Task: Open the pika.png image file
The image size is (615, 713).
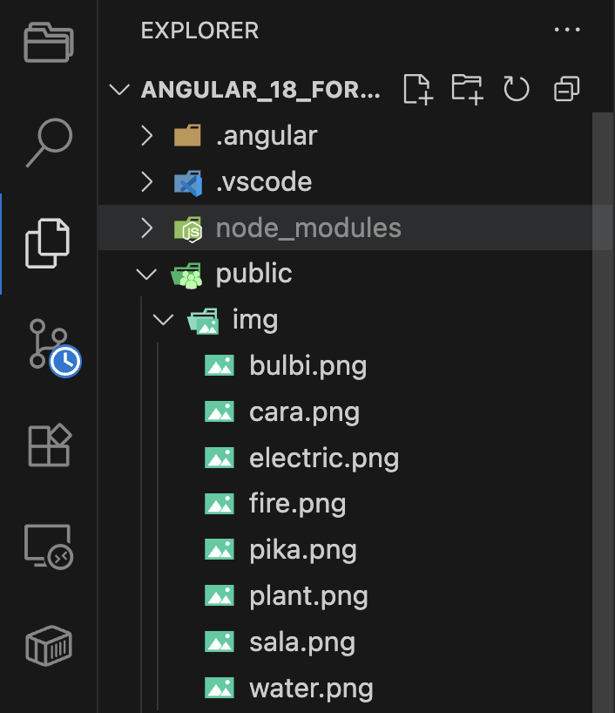Action: [x=302, y=550]
